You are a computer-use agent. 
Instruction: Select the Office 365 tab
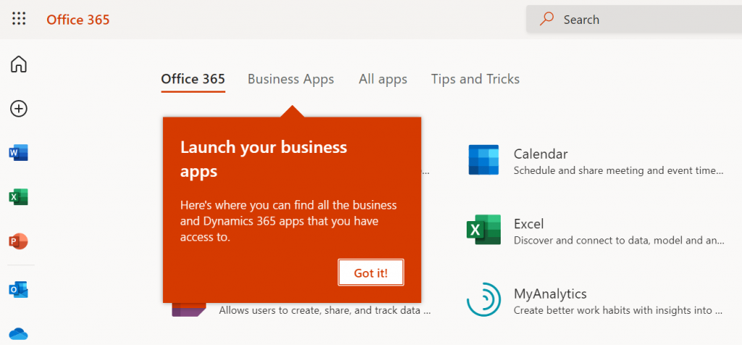(x=193, y=79)
